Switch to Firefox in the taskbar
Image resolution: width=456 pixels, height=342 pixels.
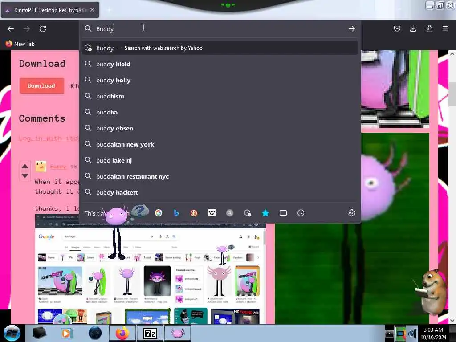click(x=122, y=333)
